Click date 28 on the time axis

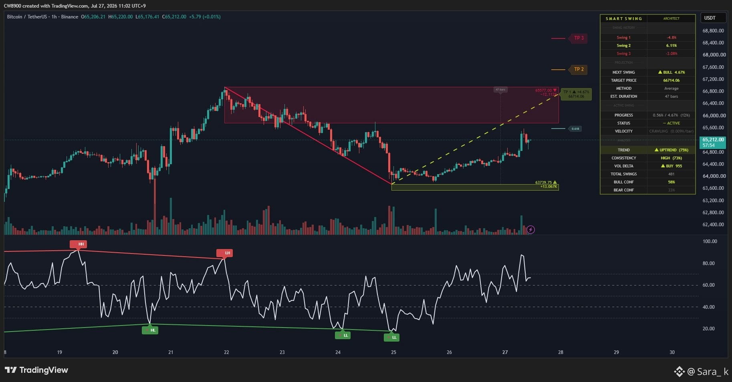pos(561,352)
